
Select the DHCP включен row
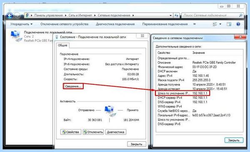coord(199,71)
